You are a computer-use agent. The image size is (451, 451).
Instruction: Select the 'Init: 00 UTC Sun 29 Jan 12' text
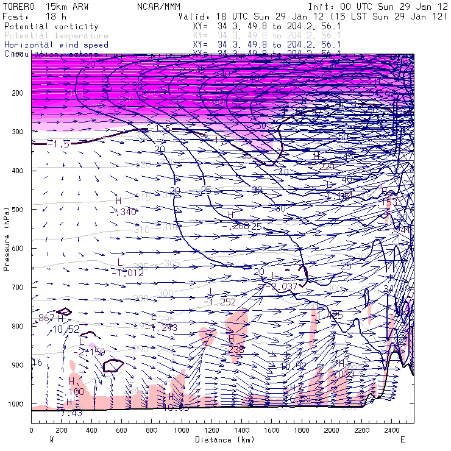pos(378,6)
